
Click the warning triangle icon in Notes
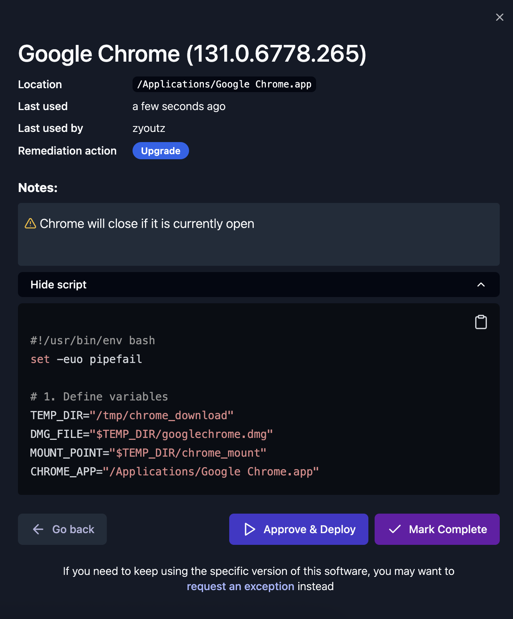30,224
